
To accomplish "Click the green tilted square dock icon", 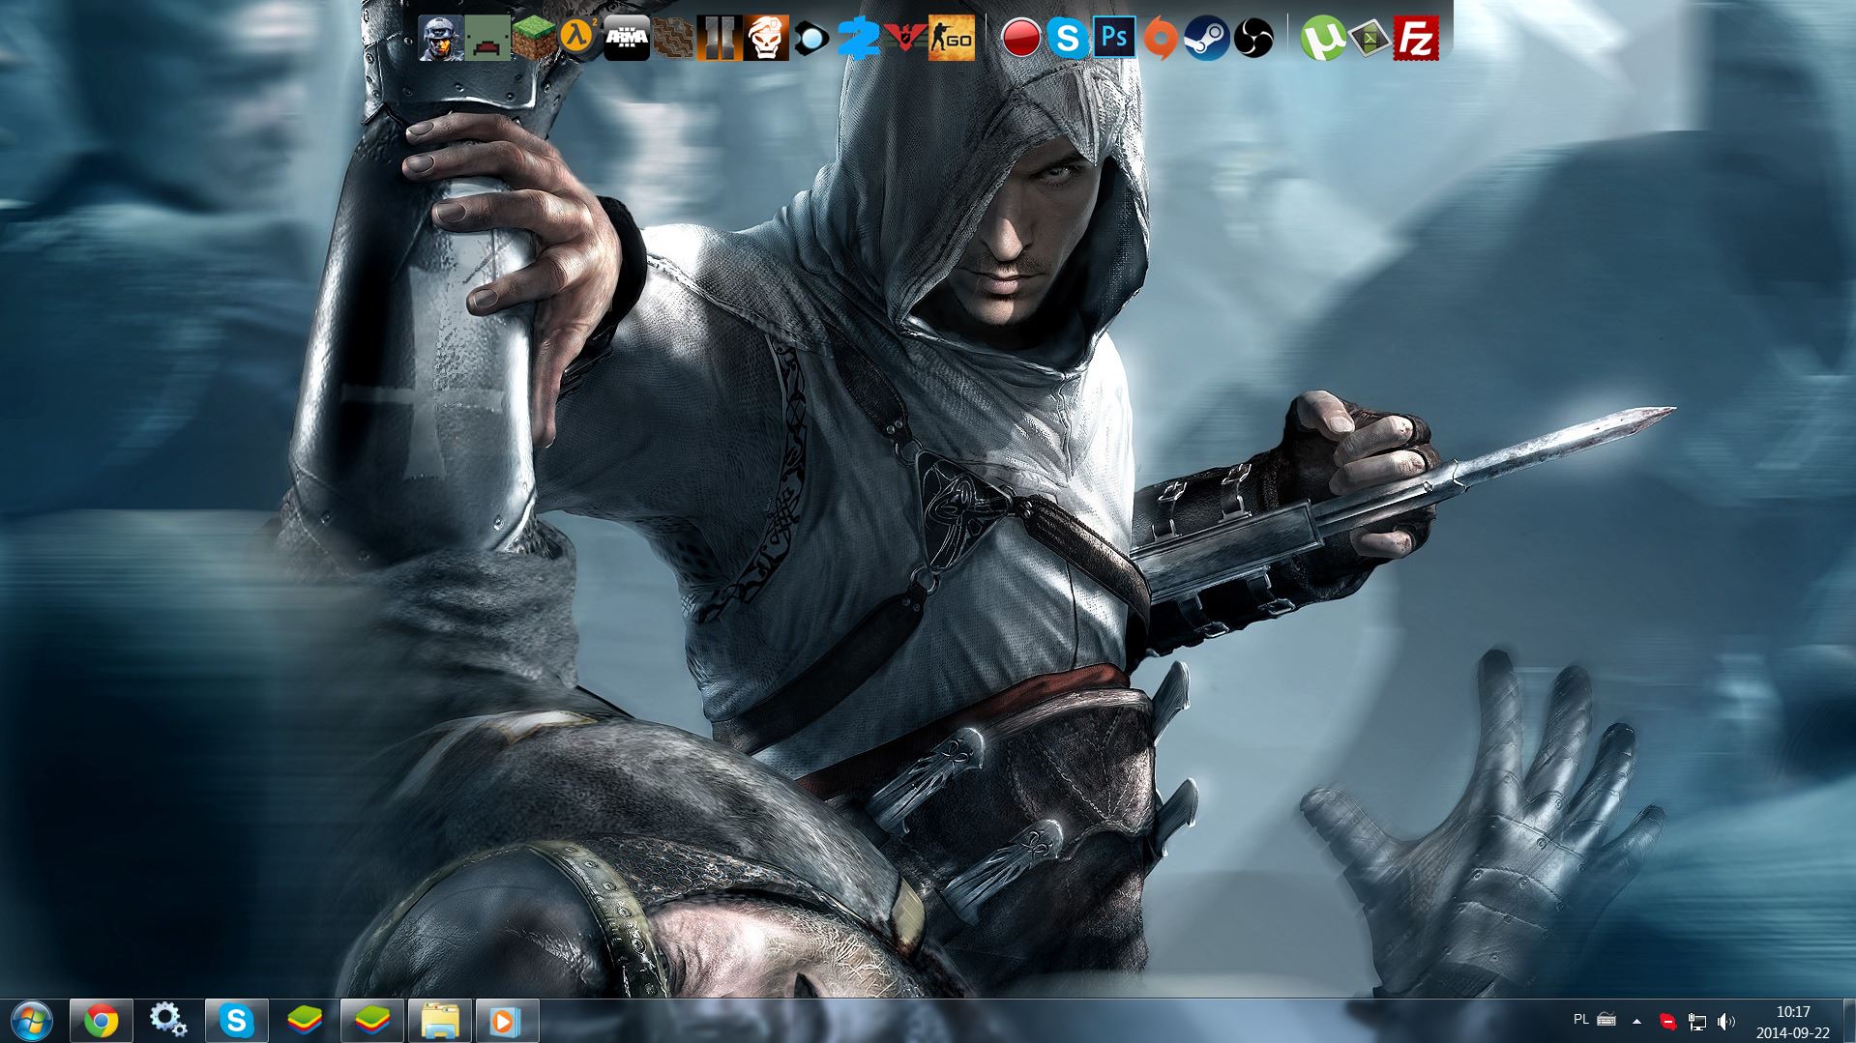I will point(1370,39).
